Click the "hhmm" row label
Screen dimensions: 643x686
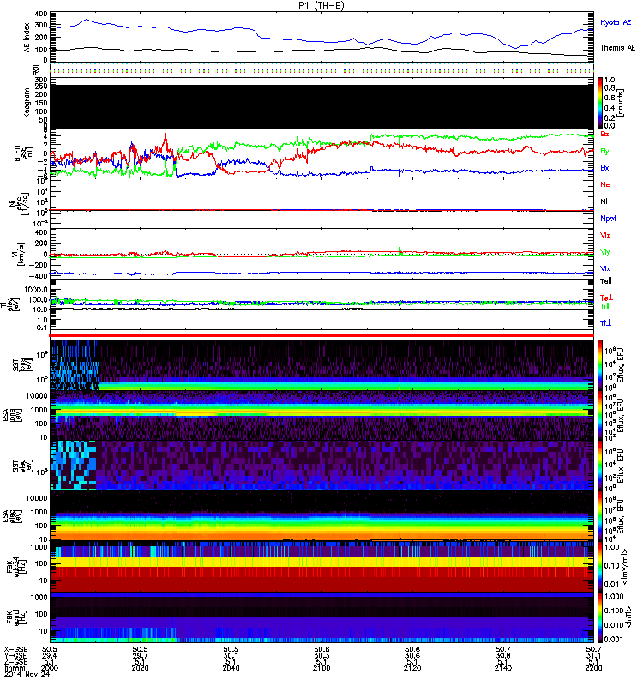click(x=13, y=668)
